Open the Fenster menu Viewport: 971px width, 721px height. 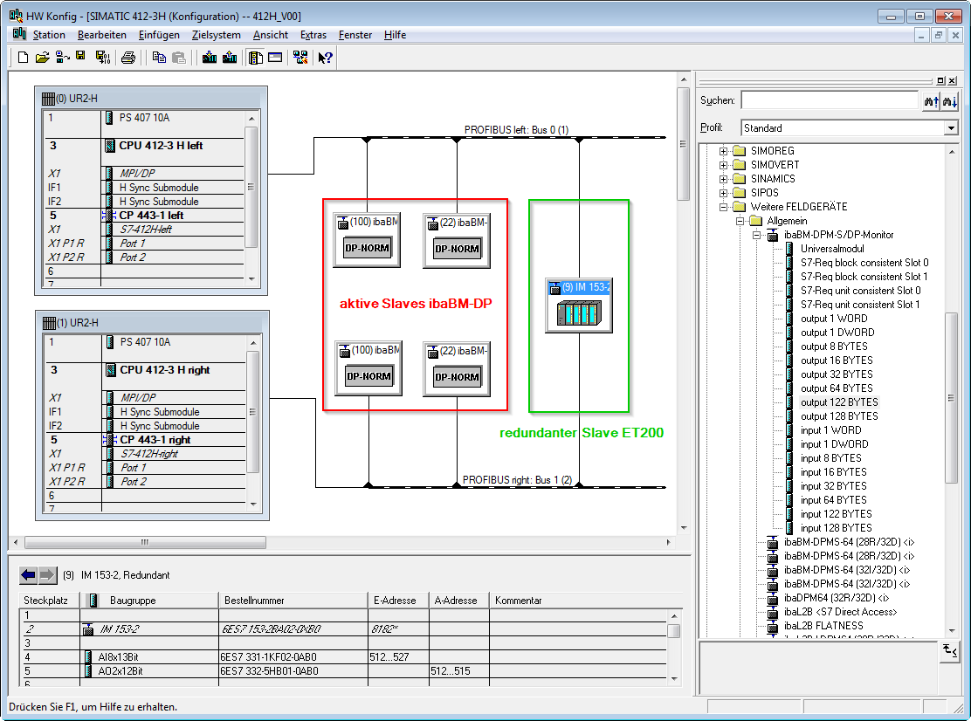click(x=355, y=35)
